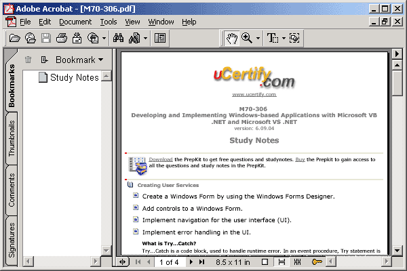The image size is (407, 271).
Task: Click document horizontal scroll-left arrow
Action: pyautogui.click(x=331, y=262)
